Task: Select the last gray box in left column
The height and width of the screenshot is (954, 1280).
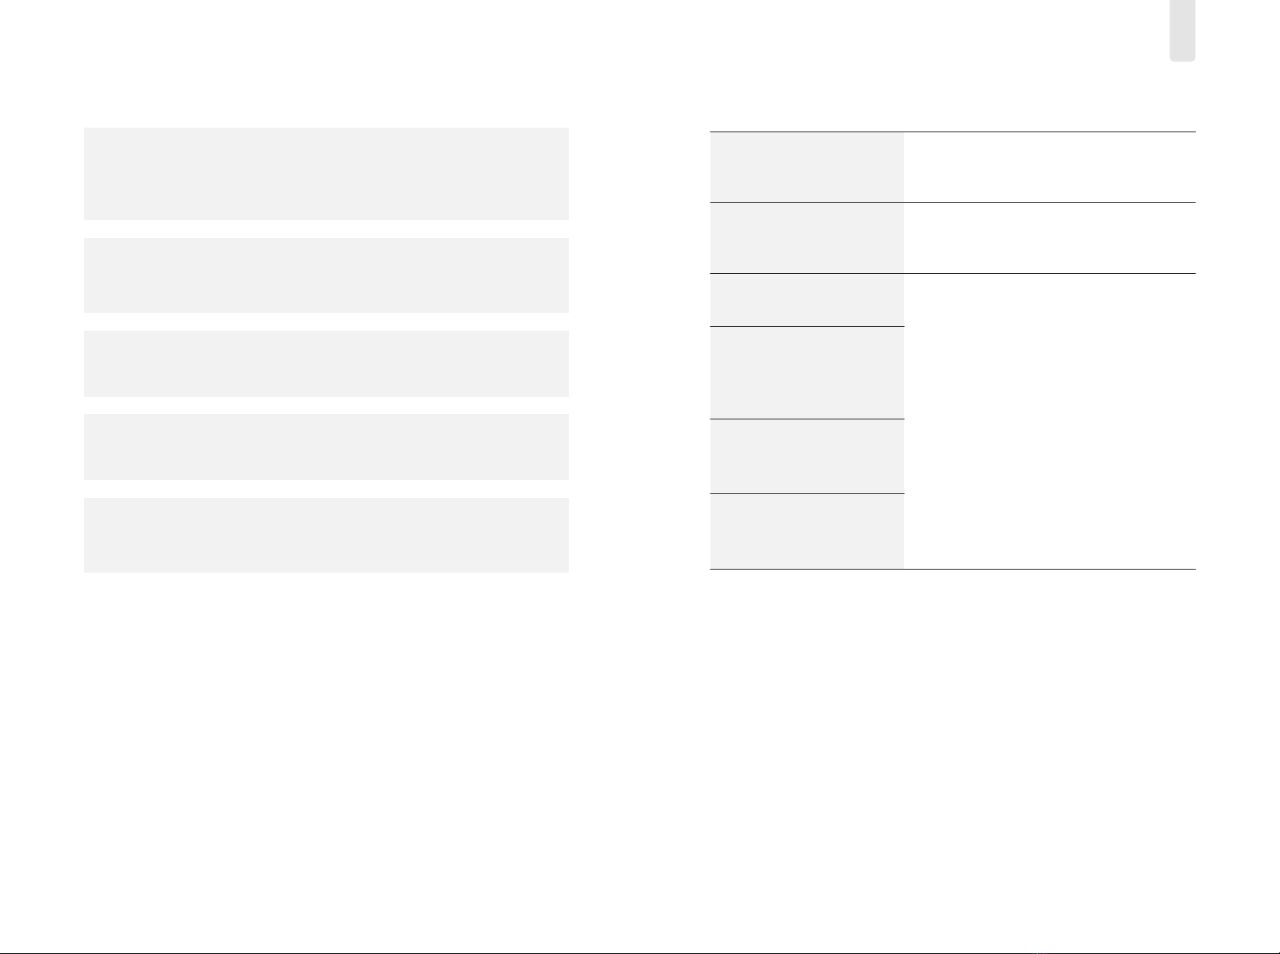Action: coord(326,535)
